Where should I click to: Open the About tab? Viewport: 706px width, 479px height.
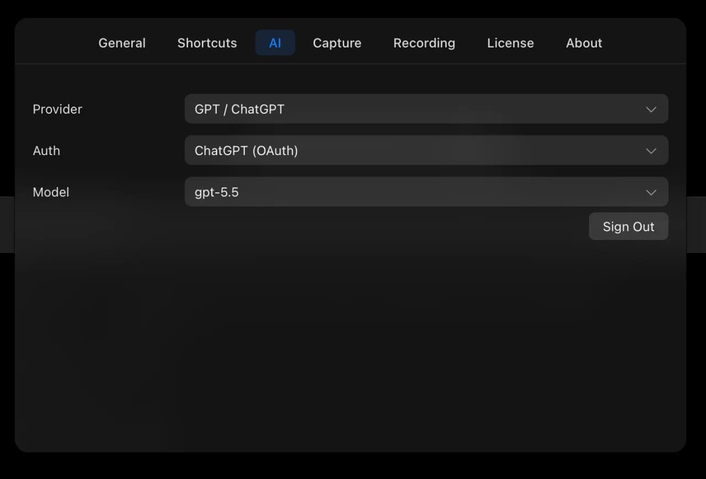(584, 43)
